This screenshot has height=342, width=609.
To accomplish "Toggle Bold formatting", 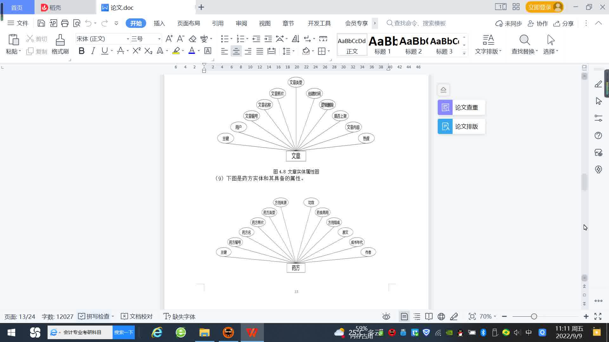I will [x=82, y=51].
